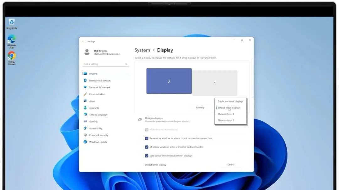This screenshot has width=339, height=190.
Task: Click the Privacy & security shield icon
Action: coord(85,135)
